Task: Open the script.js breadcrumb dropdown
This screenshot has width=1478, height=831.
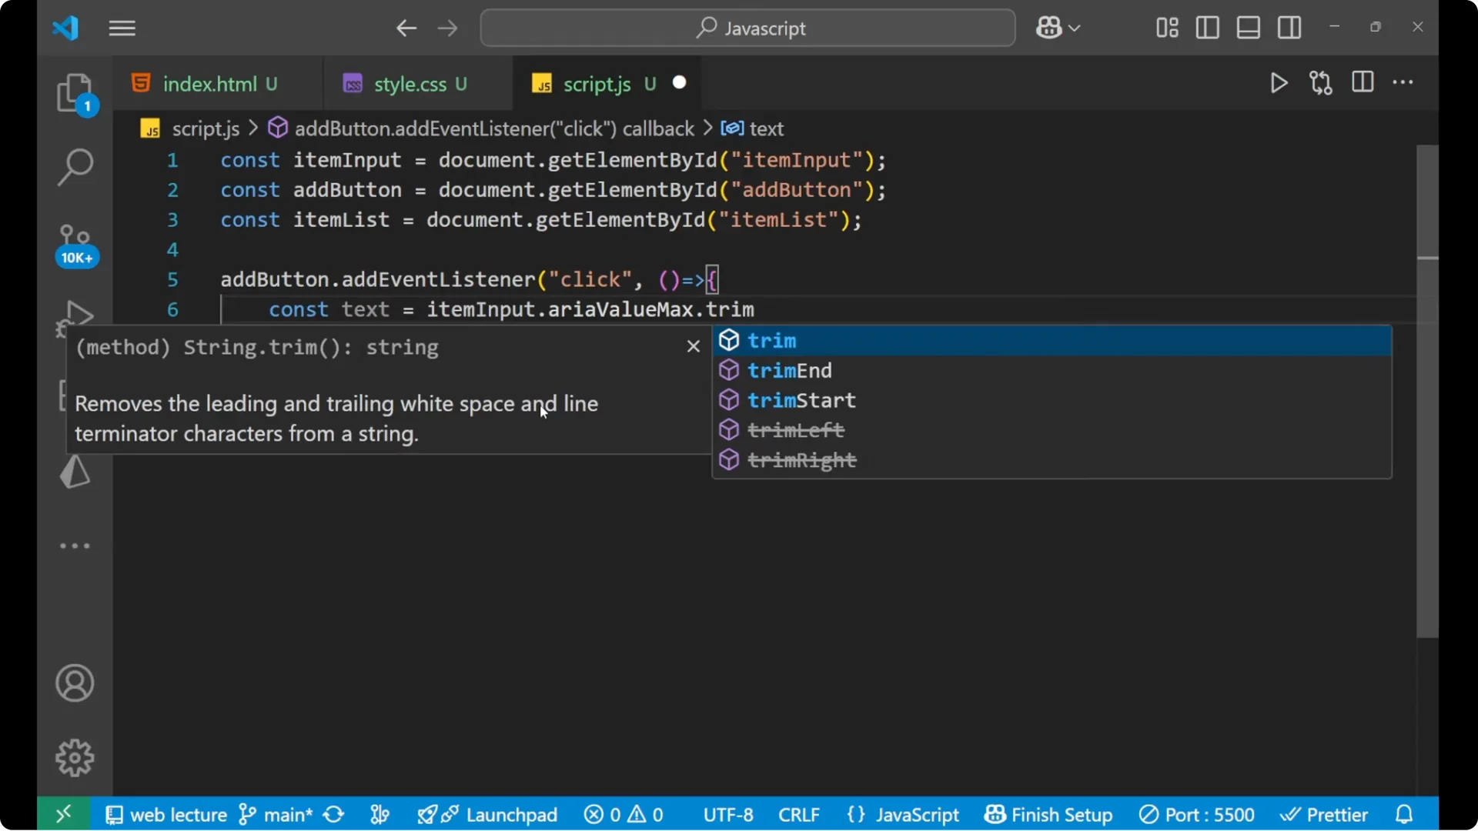Action: pos(206,128)
